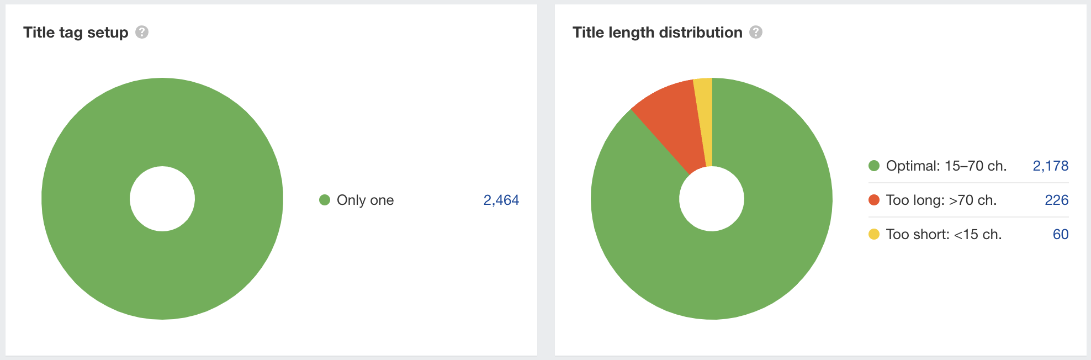1091x360 pixels.
Task: Open the 60 pages with too short titles
Action: pos(1061,235)
